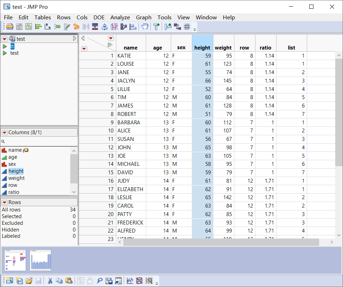
Task: Open the red triangle menu beside test table
Action: pos(4,39)
